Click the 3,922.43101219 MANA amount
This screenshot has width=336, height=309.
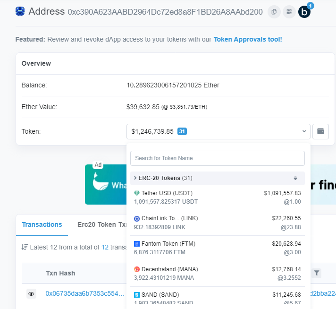[164, 278]
